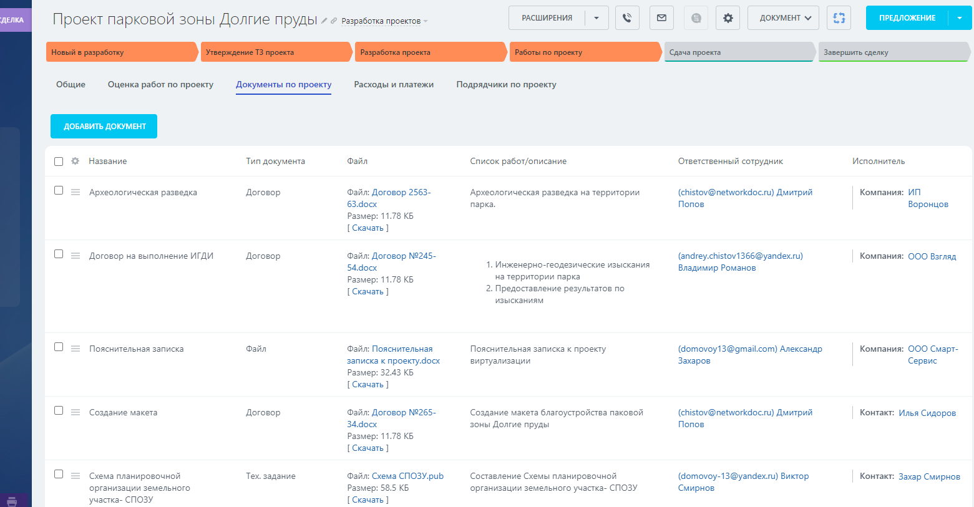Expand the arrow next to Предложение button
This screenshot has width=974, height=507.
pyautogui.click(x=960, y=18)
